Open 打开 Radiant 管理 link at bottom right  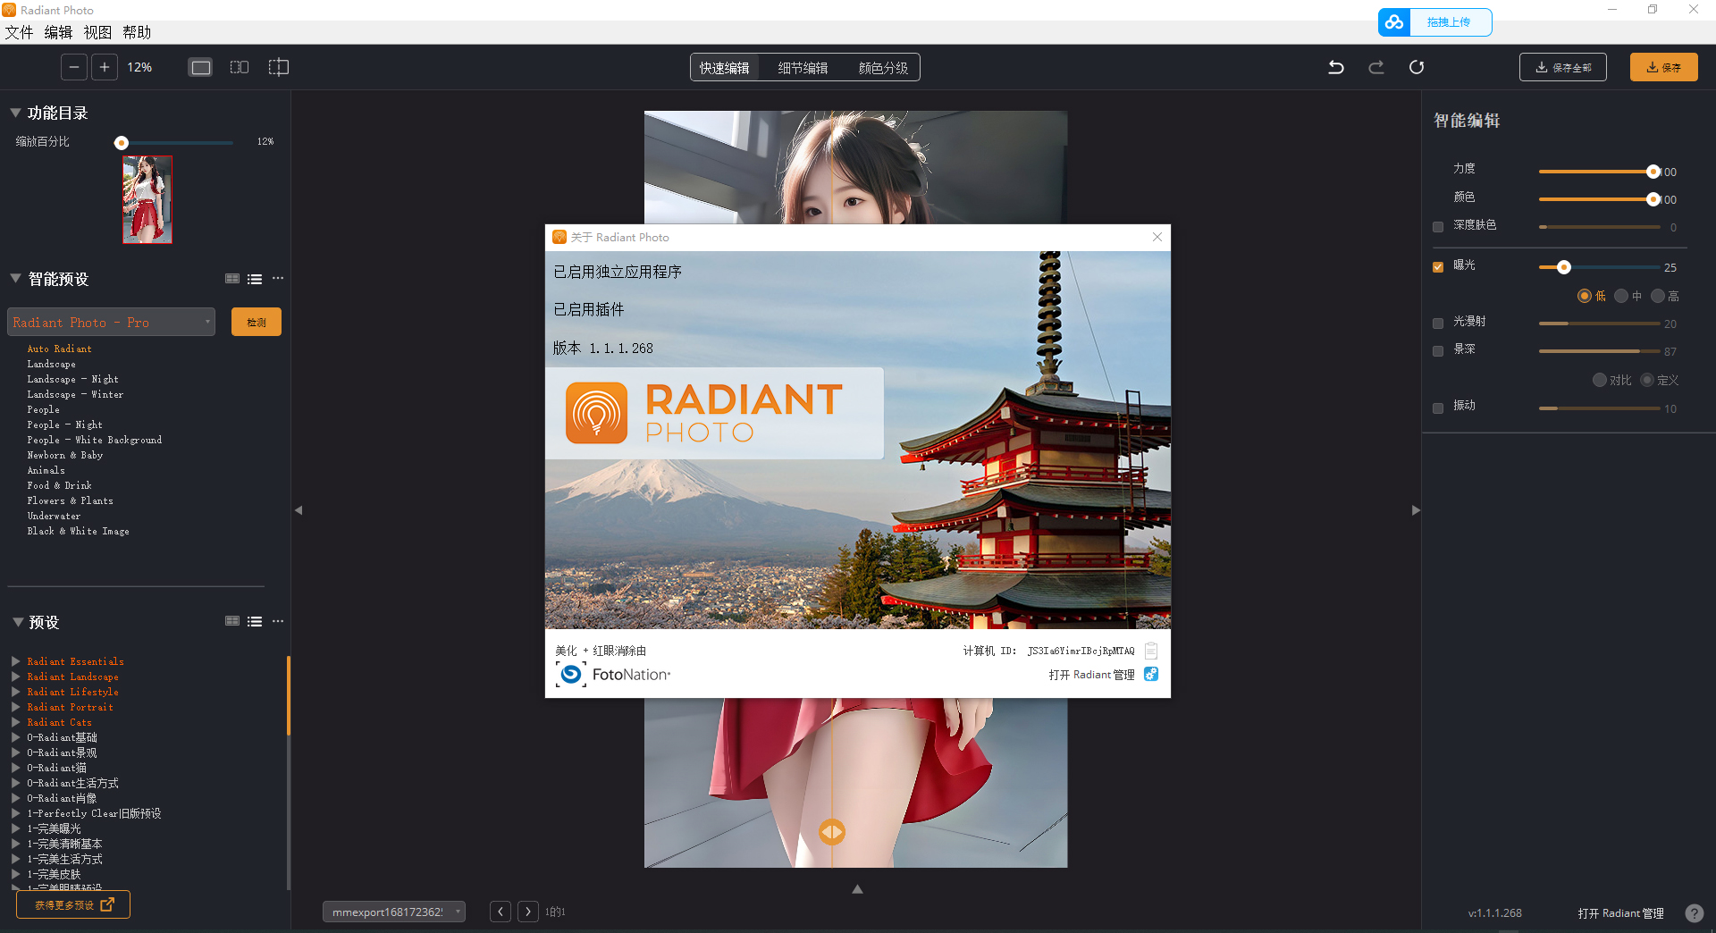(x=1620, y=913)
